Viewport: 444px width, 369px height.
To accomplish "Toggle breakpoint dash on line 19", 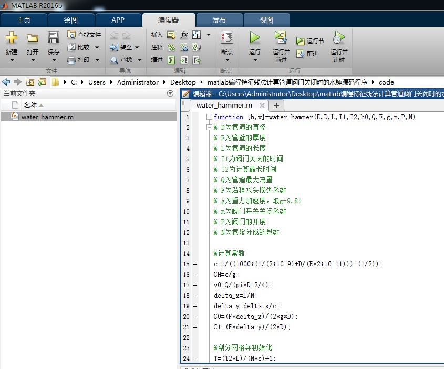I will coord(195,306).
